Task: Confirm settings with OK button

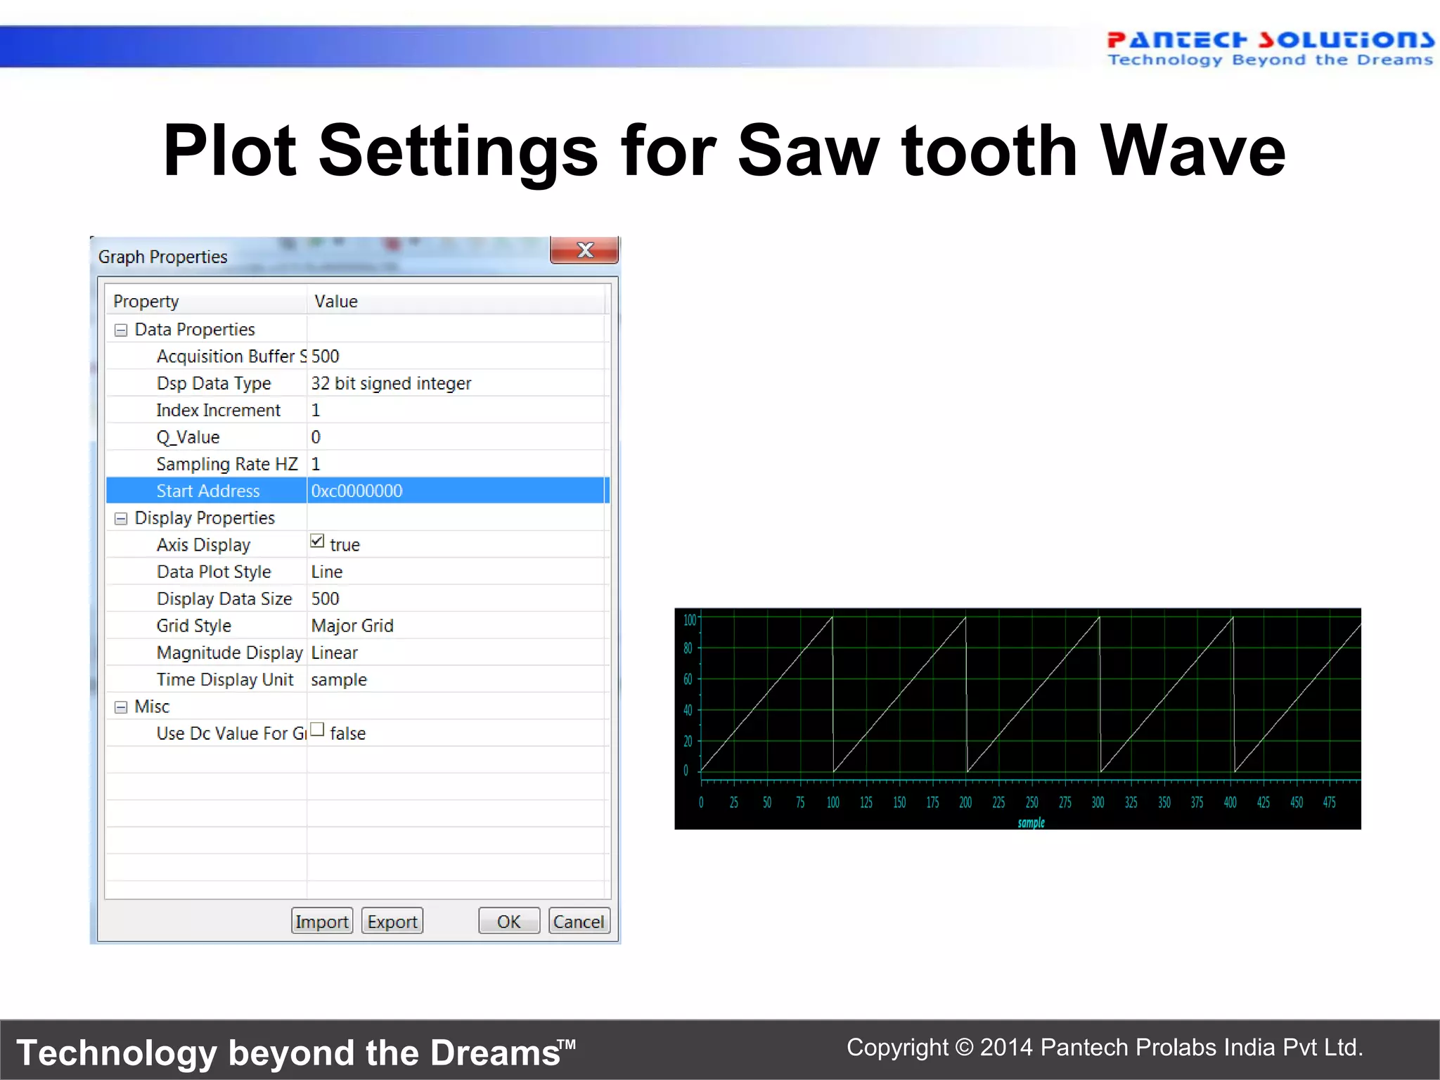Action: point(509,921)
